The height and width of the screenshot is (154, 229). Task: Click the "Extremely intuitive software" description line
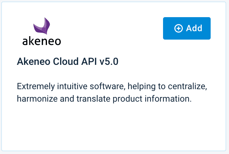112,86
